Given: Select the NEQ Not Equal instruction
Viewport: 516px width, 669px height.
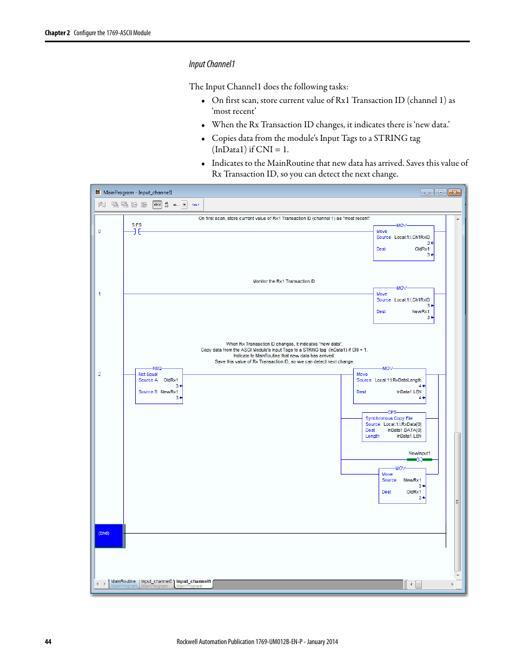Looking at the screenshot, I should pyautogui.click(x=159, y=386).
